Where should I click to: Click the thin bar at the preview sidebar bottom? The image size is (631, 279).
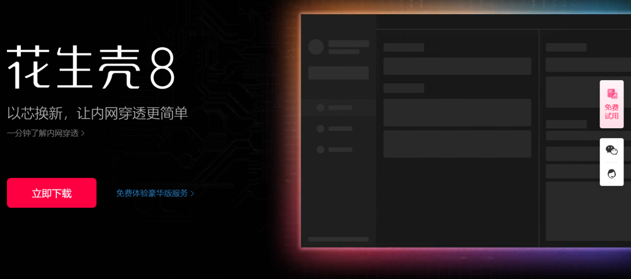tap(338, 239)
